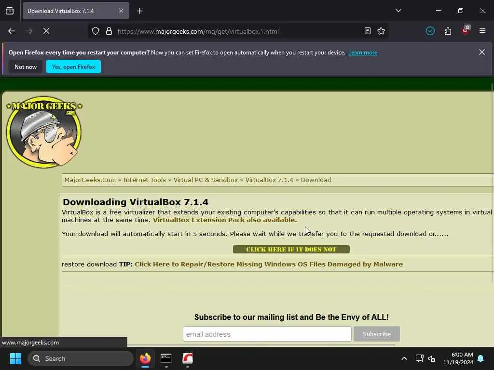Viewport: 494px width, 370px height.
Task: Click the taskbar Search box
Action: pyautogui.click(x=81, y=358)
